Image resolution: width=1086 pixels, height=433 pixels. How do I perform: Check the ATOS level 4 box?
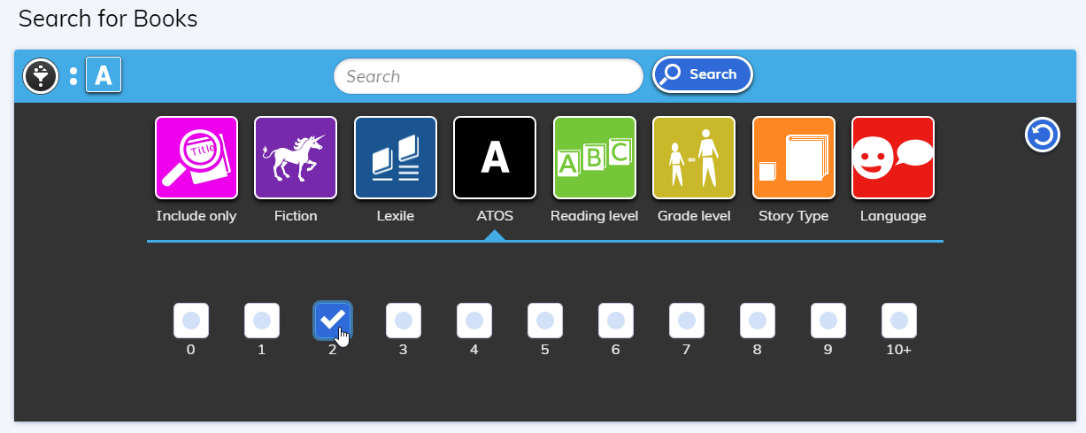(x=474, y=321)
